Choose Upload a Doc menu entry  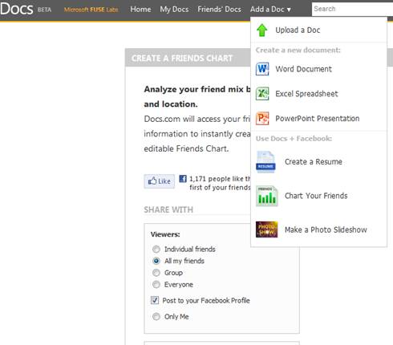318,30
